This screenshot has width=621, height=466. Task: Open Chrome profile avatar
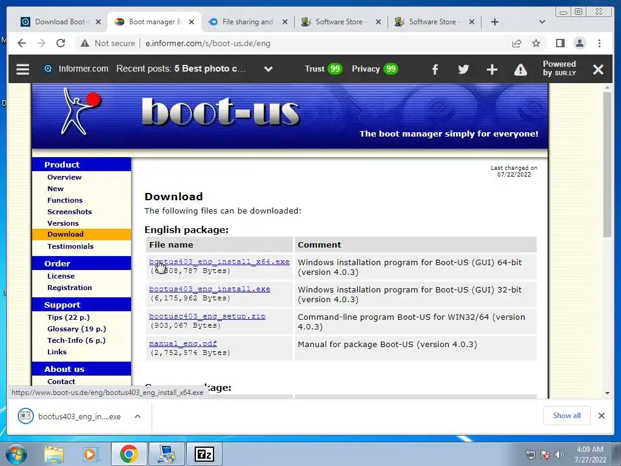(x=579, y=43)
